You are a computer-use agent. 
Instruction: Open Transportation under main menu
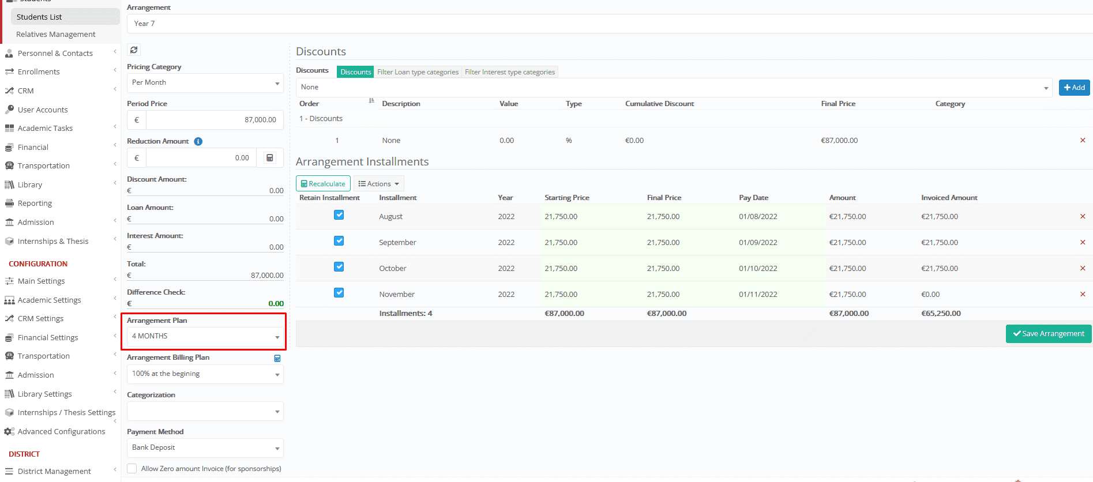click(44, 166)
